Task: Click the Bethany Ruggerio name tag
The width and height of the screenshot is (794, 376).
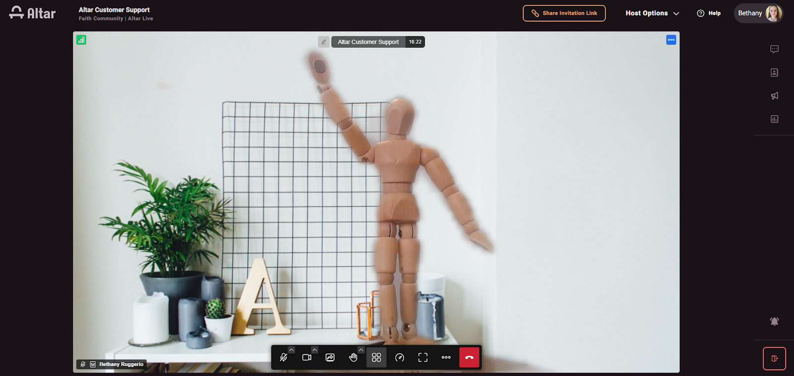Action: (x=121, y=364)
